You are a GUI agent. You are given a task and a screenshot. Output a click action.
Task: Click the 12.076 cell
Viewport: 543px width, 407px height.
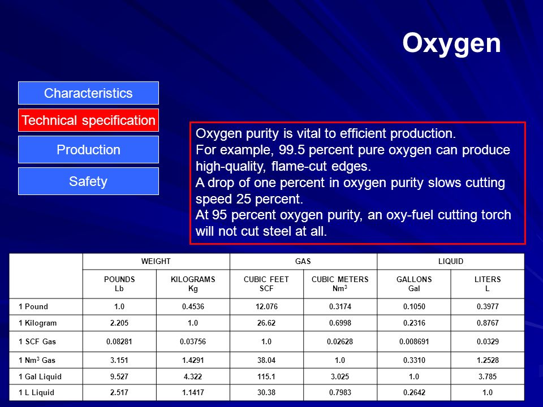[266, 306]
